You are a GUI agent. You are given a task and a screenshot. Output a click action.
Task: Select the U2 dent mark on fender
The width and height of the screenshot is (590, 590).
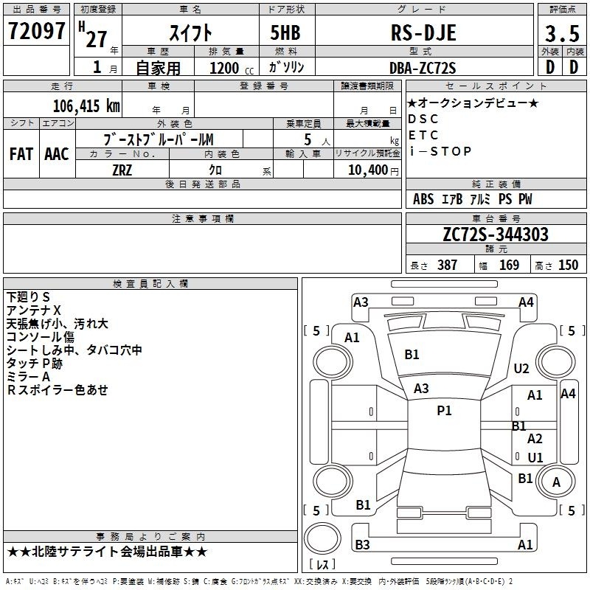coord(521,368)
